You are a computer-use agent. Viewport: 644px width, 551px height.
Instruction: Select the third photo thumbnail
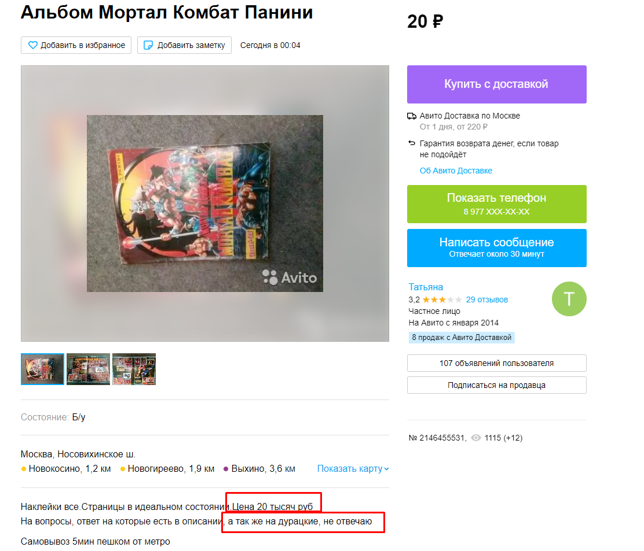(134, 369)
